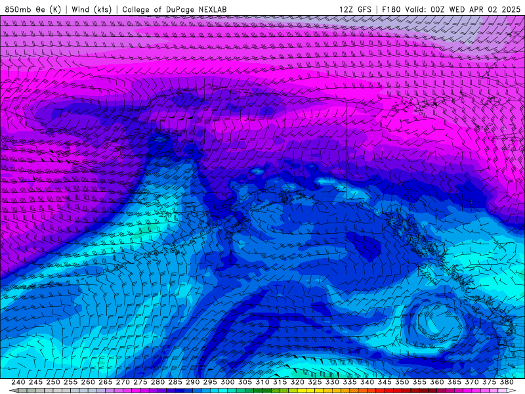Select the 285 legend label
This screenshot has width=525, height=394.
pyautogui.click(x=175, y=382)
